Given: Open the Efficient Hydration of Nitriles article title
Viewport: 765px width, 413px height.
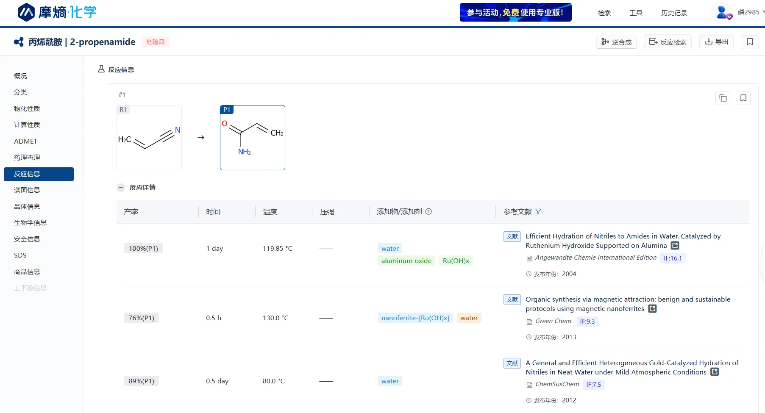Looking at the screenshot, I should point(623,241).
